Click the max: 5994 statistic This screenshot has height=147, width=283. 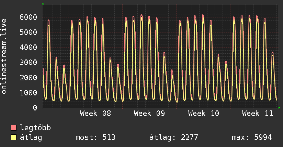pyautogui.click(x=252, y=137)
